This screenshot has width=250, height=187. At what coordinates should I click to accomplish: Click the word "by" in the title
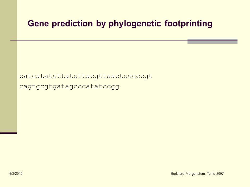tap(101, 24)
